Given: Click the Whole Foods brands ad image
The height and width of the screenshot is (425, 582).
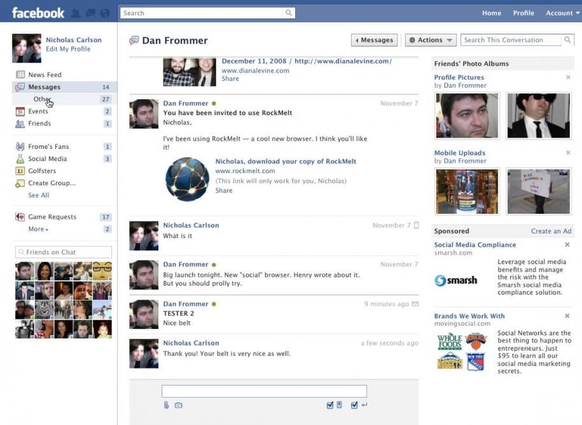Looking at the screenshot, I should point(450,341).
